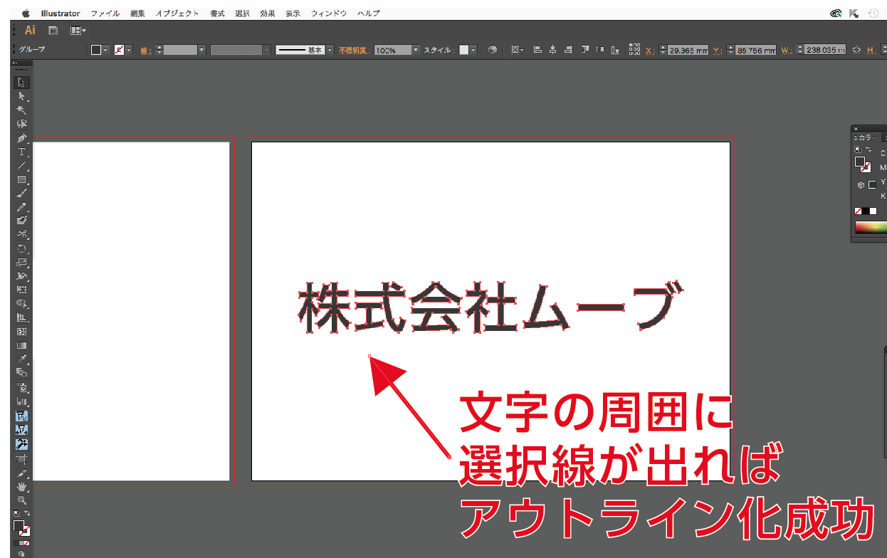The image size is (887, 558).
Task: Open Adobe Bridge from the application bar
Action: [53, 31]
